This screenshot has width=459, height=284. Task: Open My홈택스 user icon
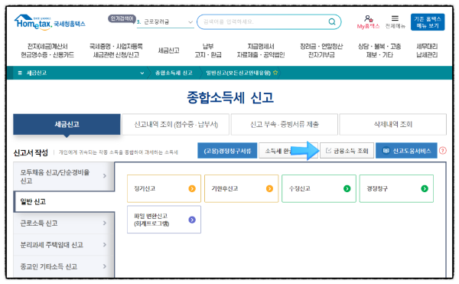368,19
